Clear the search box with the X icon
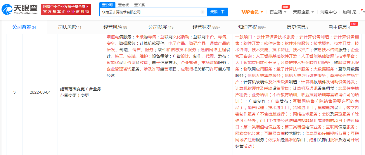The width and height of the screenshot is (365, 155). click(202, 12)
